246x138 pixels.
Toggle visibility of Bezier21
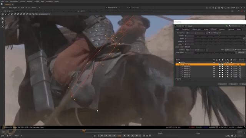(x=214, y=73)
